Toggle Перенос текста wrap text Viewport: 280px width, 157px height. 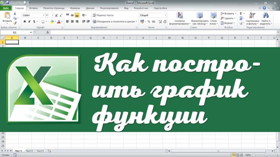coord(103,15)
